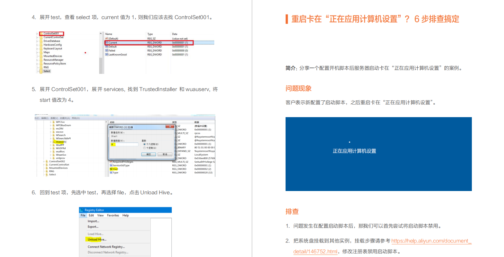The width and height of the screenshot is (504, 257).
Task: Open the View menu in Registry Editor
Action: pyautogui.click(x=100, y=215)
